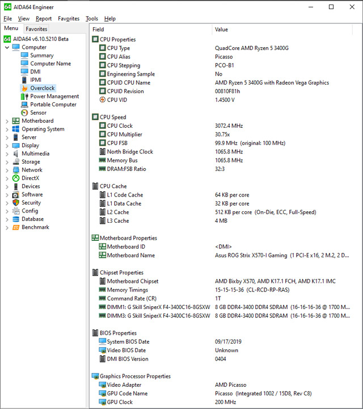The image size is (363, 409).
Task: Select the Motherboard Name row
Action: (x=225, y=256)
